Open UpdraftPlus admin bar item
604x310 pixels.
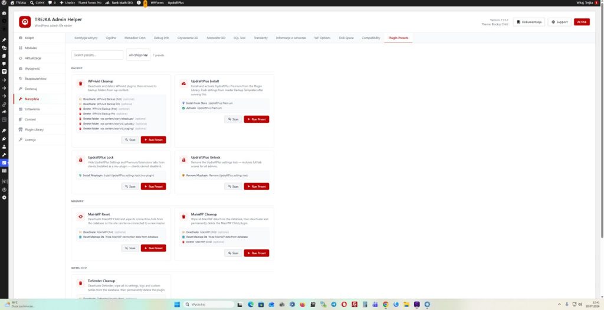pos(176,2)
